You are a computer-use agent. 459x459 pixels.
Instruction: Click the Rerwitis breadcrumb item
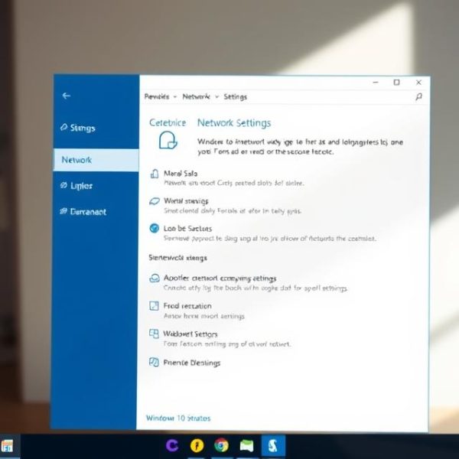[x=157, y=96]
